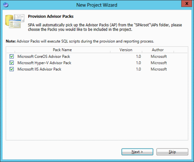Toggle Microsoft Hyper-V Advisor Pack checkbox
Viewport: 194px width, 162px height.
[x=12, y=63]
